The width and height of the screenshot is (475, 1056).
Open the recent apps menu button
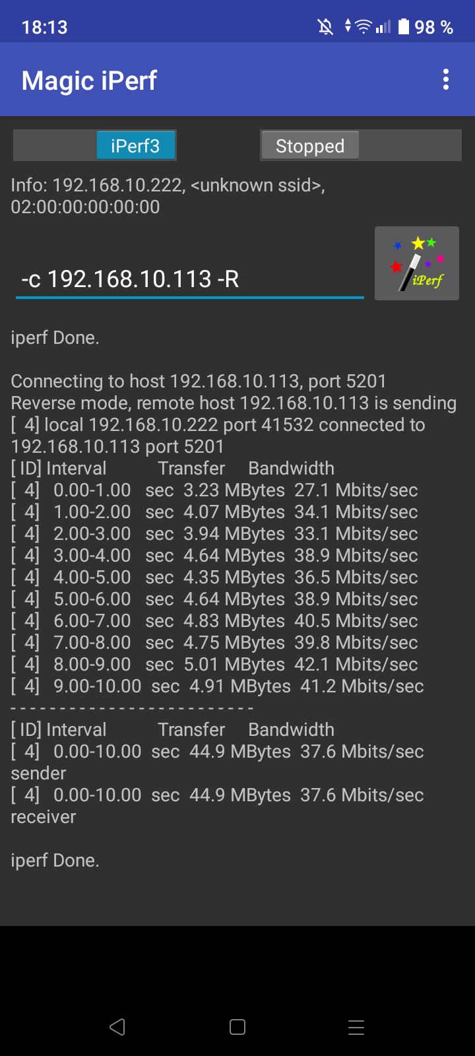[x=356, y=1027]
